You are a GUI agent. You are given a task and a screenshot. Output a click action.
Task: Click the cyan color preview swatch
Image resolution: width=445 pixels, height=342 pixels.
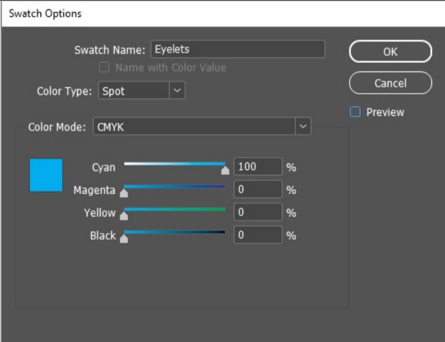click(46, 175)
